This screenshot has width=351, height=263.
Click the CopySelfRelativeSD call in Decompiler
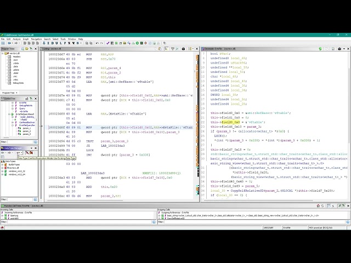click(247, 191)
